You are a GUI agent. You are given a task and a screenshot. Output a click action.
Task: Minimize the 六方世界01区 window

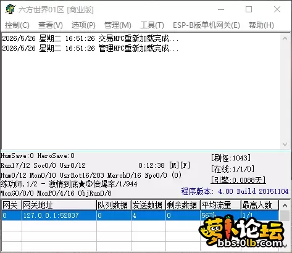pos(221,9)
